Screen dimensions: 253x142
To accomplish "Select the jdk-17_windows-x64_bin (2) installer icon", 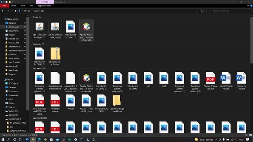I will [x=40, y=27].
